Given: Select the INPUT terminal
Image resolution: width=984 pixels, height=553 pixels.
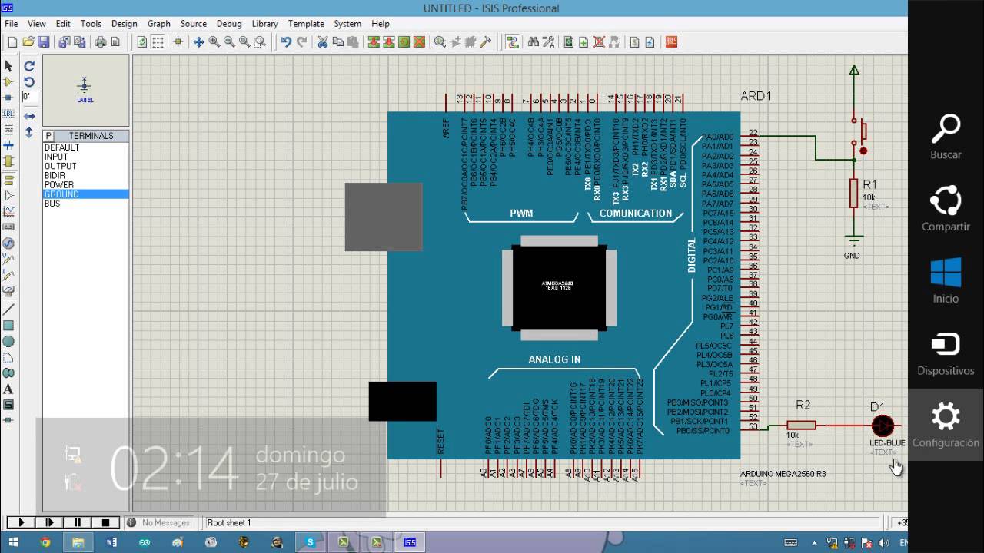Looking at the screenshot, I should point(86,157).
